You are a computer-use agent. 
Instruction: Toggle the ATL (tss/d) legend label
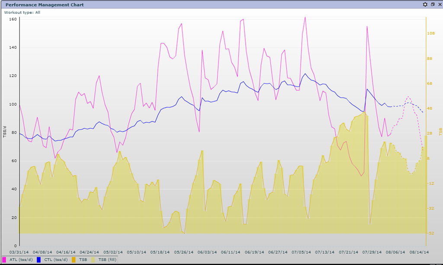coord(21,260)
